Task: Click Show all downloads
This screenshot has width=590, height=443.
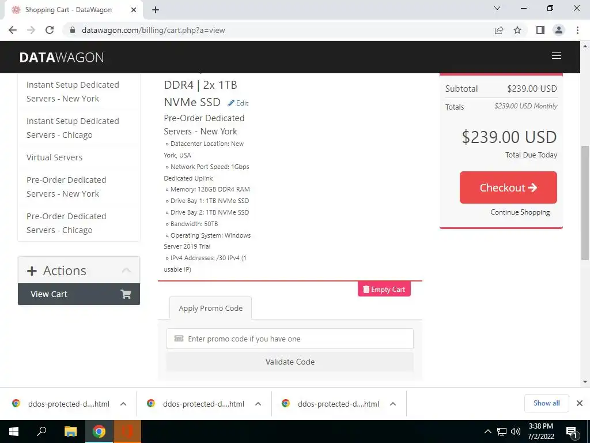Action: [x=546, y=403]
